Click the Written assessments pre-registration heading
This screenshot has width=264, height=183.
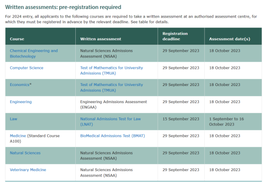point(63,7)
